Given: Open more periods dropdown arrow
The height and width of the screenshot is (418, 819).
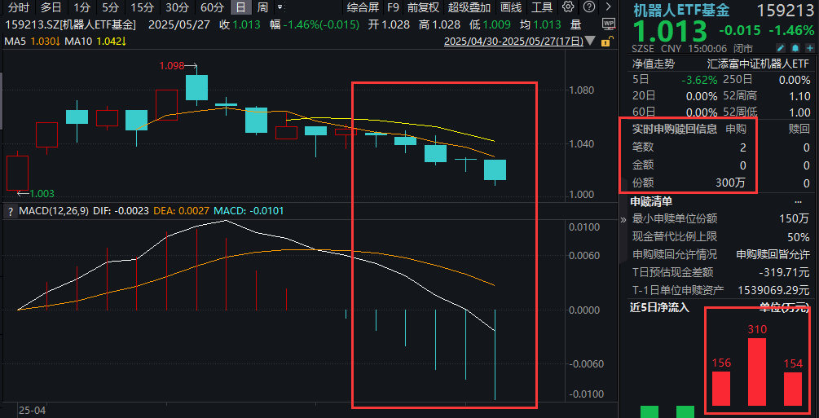Looking at the screenshot, I should pos(280,7).
